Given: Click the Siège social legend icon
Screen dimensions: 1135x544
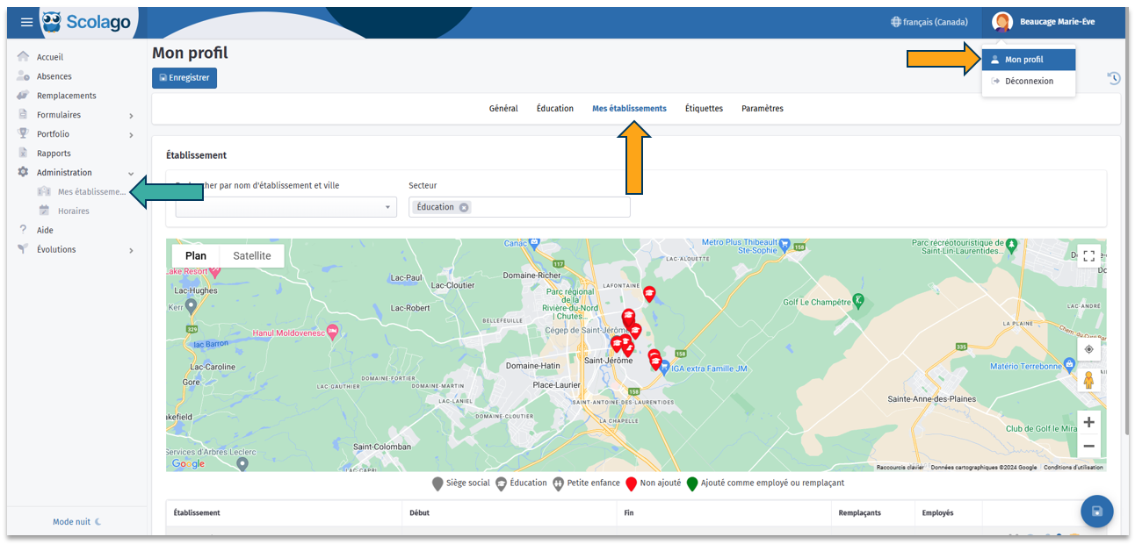Looking at the screenshot, I should pyautogui.click(x=437, y=483).
